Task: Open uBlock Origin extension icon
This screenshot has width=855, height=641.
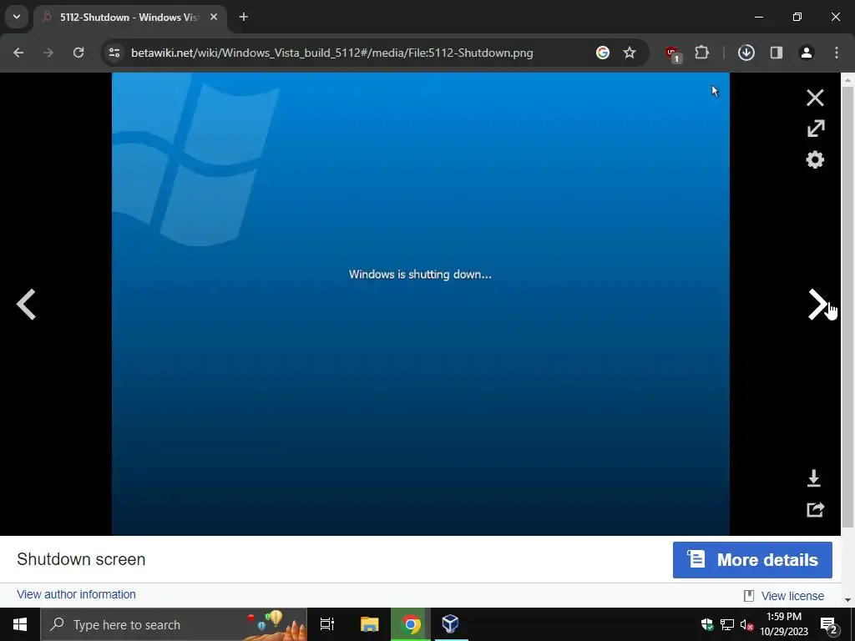Action: 672,53
